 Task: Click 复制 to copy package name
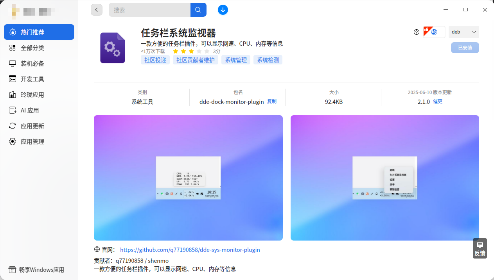click(x=272, y=101)
